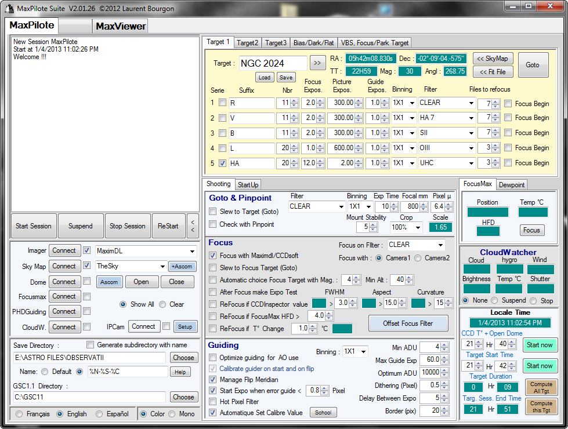Click the << Fit File button
This screenshot has width=568, height=429.
493,72
